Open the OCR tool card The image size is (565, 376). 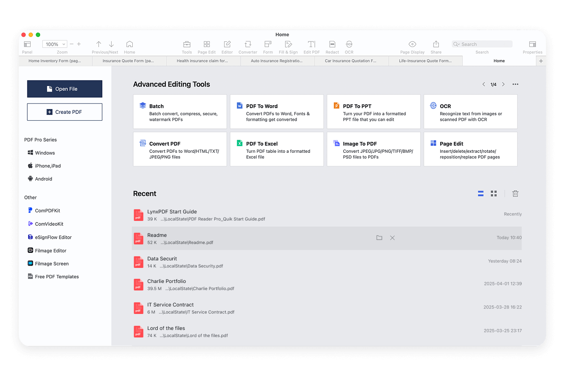(470, 112)
